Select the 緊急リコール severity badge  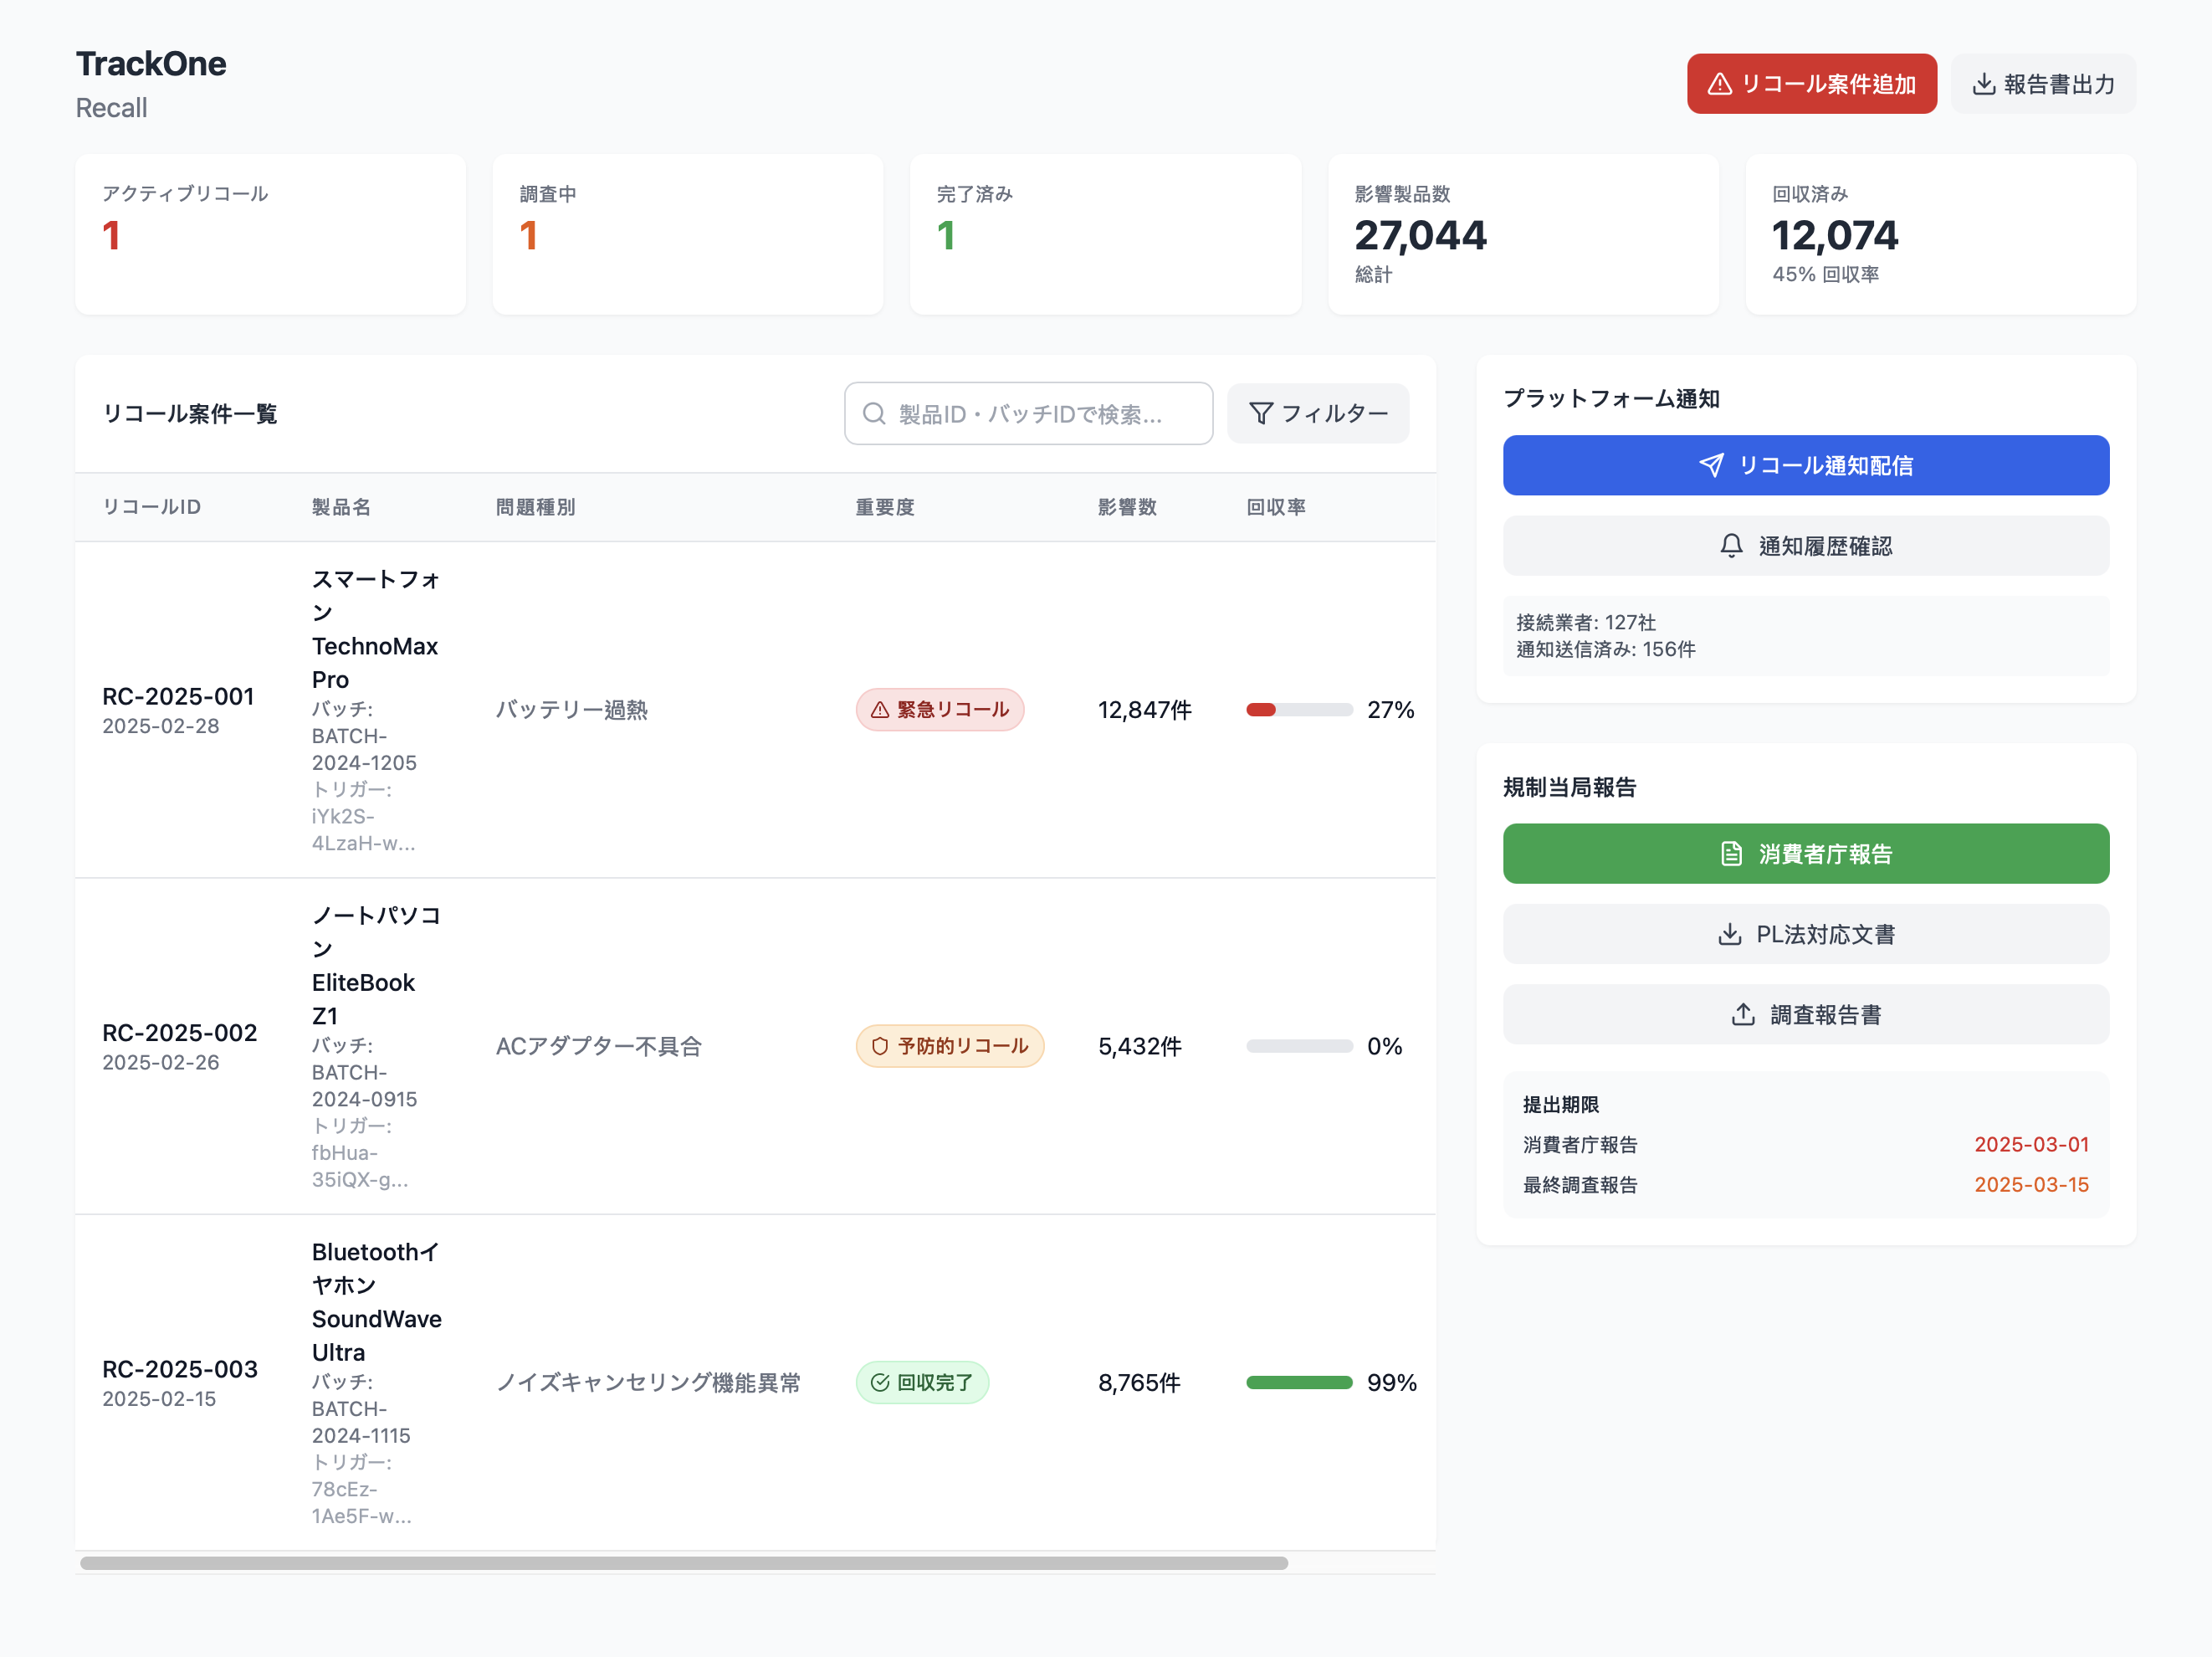940,710
